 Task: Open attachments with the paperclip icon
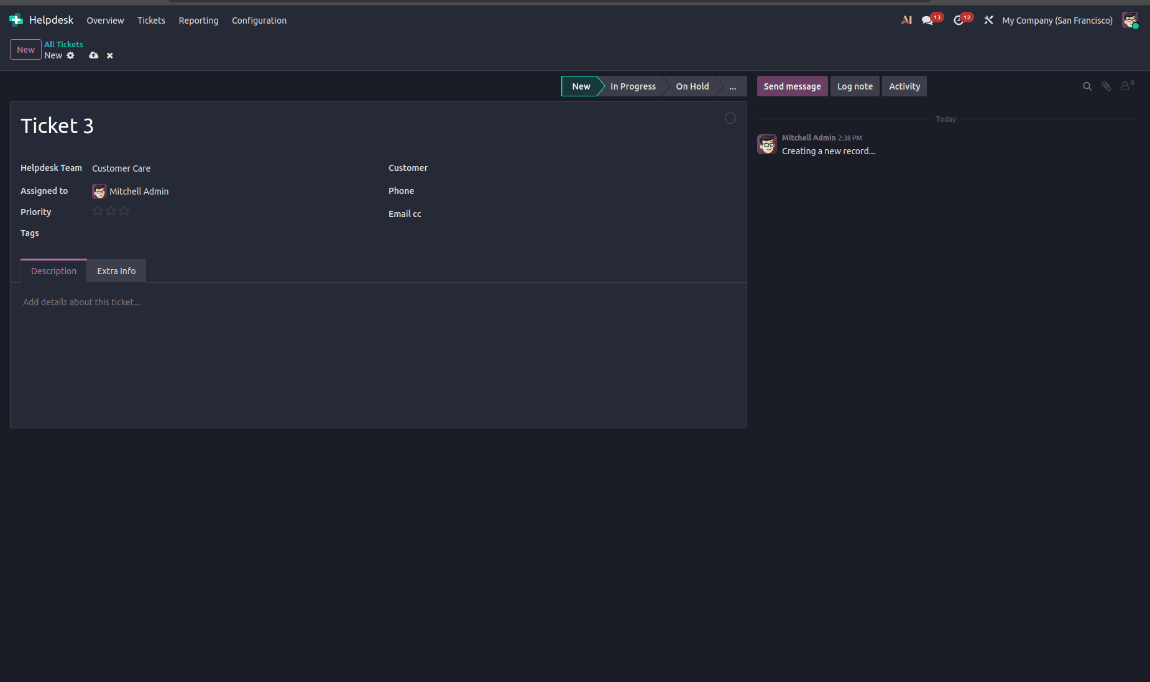1106,86
